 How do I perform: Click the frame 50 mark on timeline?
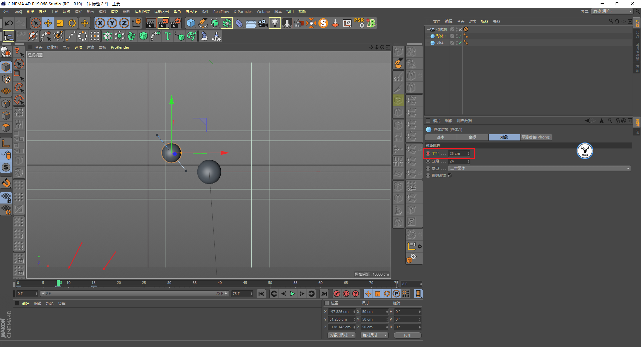point(270,283)
